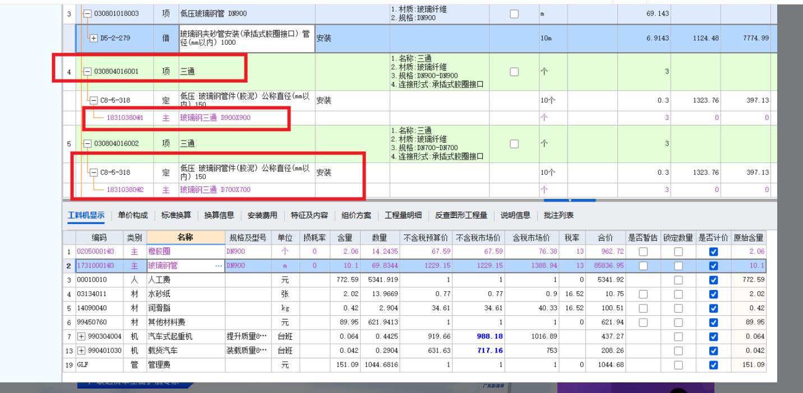Open the 反查图形工程量 tab
Image resolution: width=803 pixels, height=393 pixels.
pos(461,216)
